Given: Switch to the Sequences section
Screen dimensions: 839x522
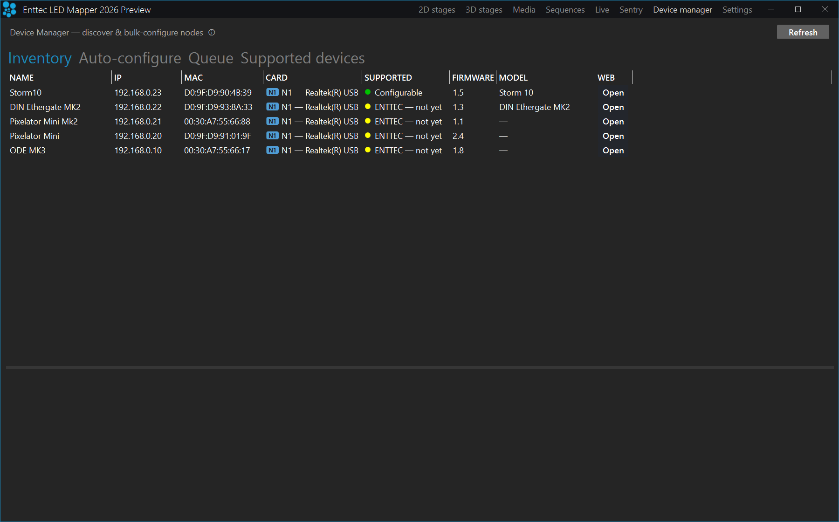Looking at the screenshot, I should click(565, 10).
